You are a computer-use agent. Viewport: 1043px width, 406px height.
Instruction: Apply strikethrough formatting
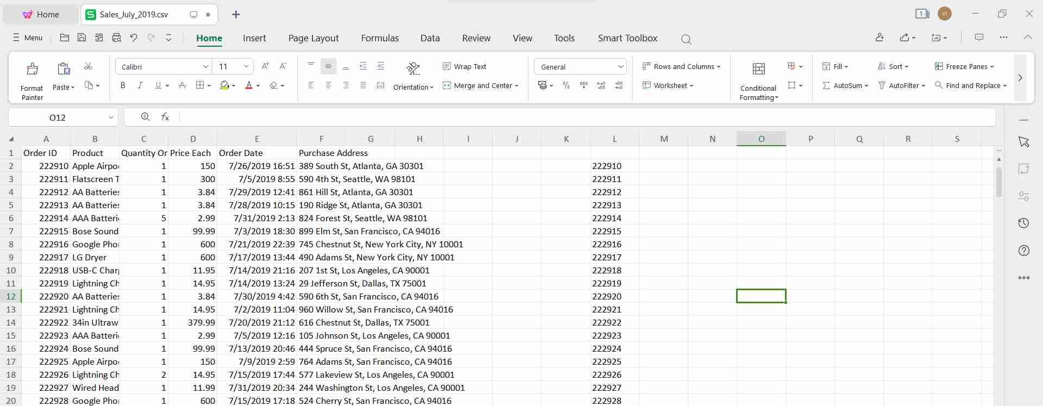pos(182,85)
